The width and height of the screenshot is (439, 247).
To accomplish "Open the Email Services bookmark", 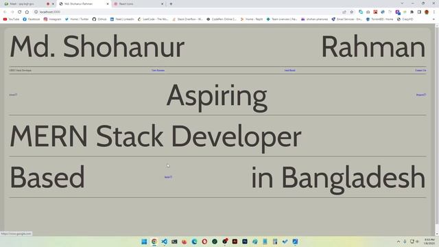I will 347,19.
